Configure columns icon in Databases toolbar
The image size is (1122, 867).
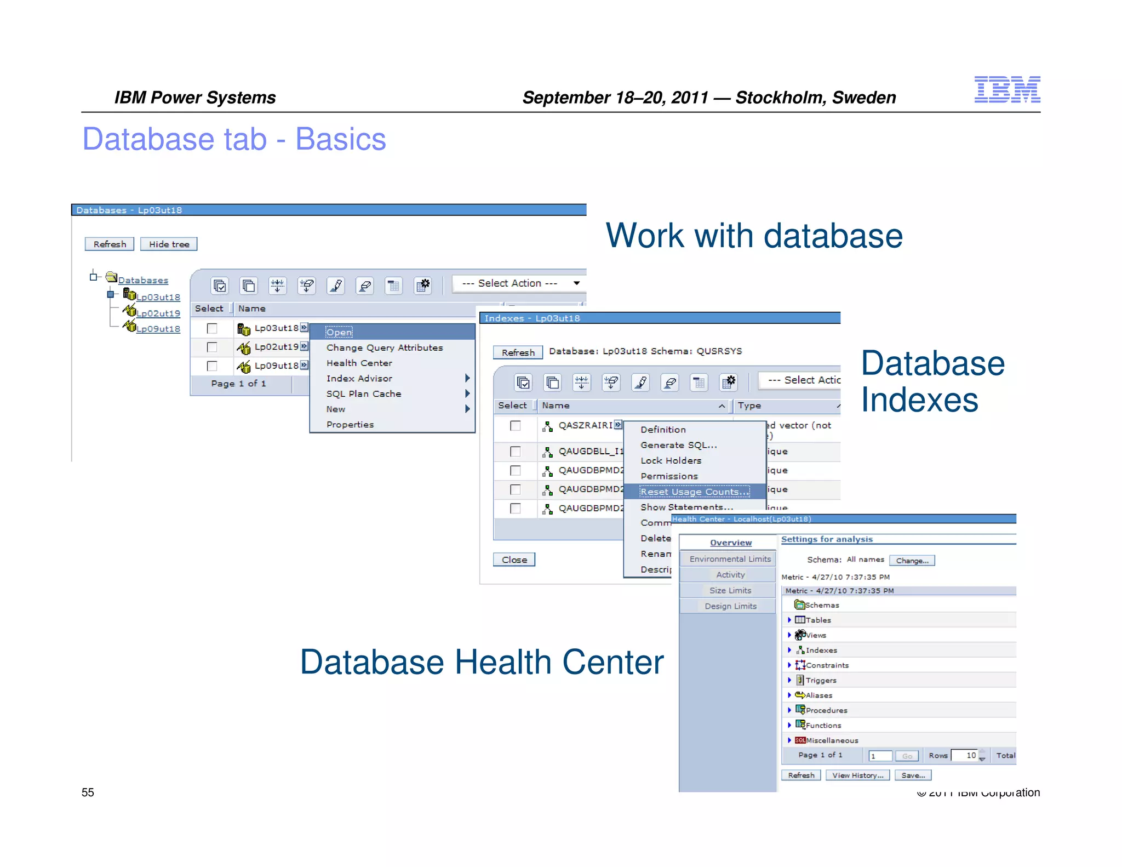(x=423, y=286)
